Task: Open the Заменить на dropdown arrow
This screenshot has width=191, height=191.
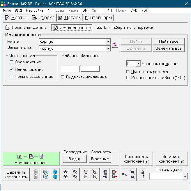Action: (108, 48)
